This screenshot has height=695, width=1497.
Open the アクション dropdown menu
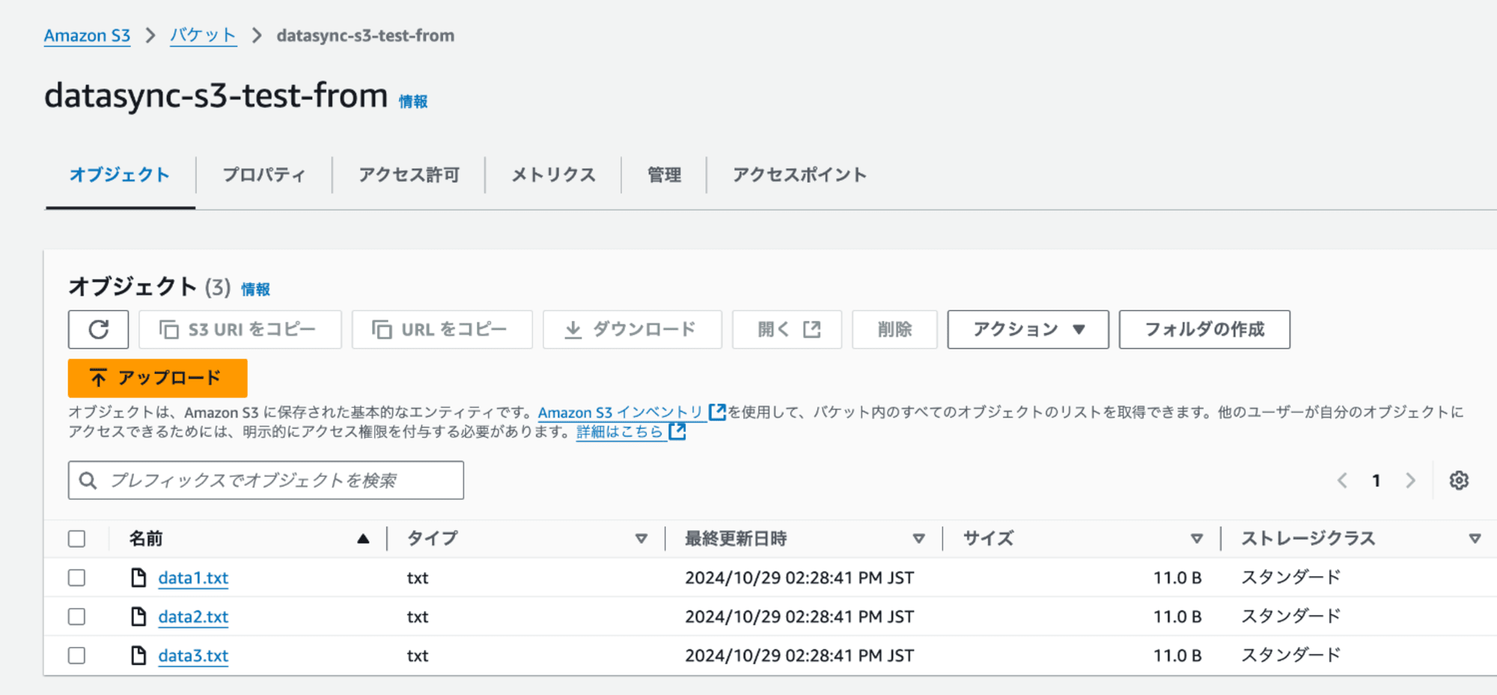click(1028, 329)
